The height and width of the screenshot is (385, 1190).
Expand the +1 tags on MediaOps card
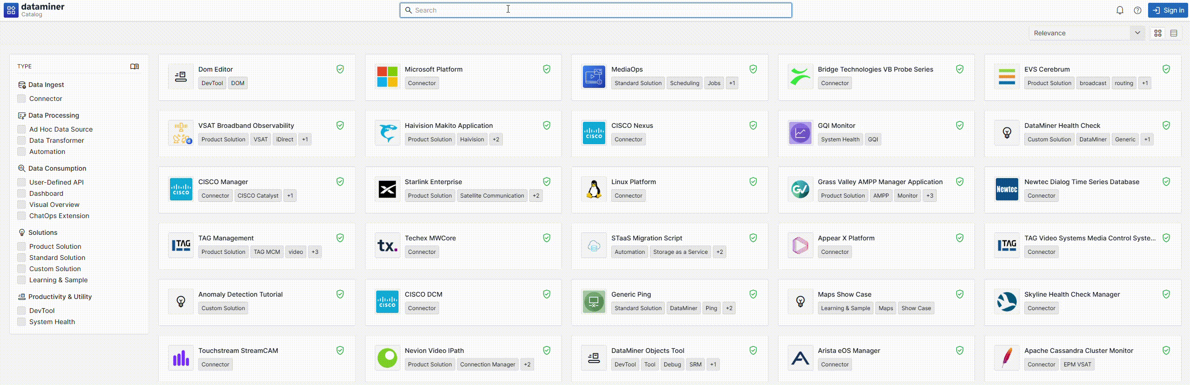tap(732, 83)
